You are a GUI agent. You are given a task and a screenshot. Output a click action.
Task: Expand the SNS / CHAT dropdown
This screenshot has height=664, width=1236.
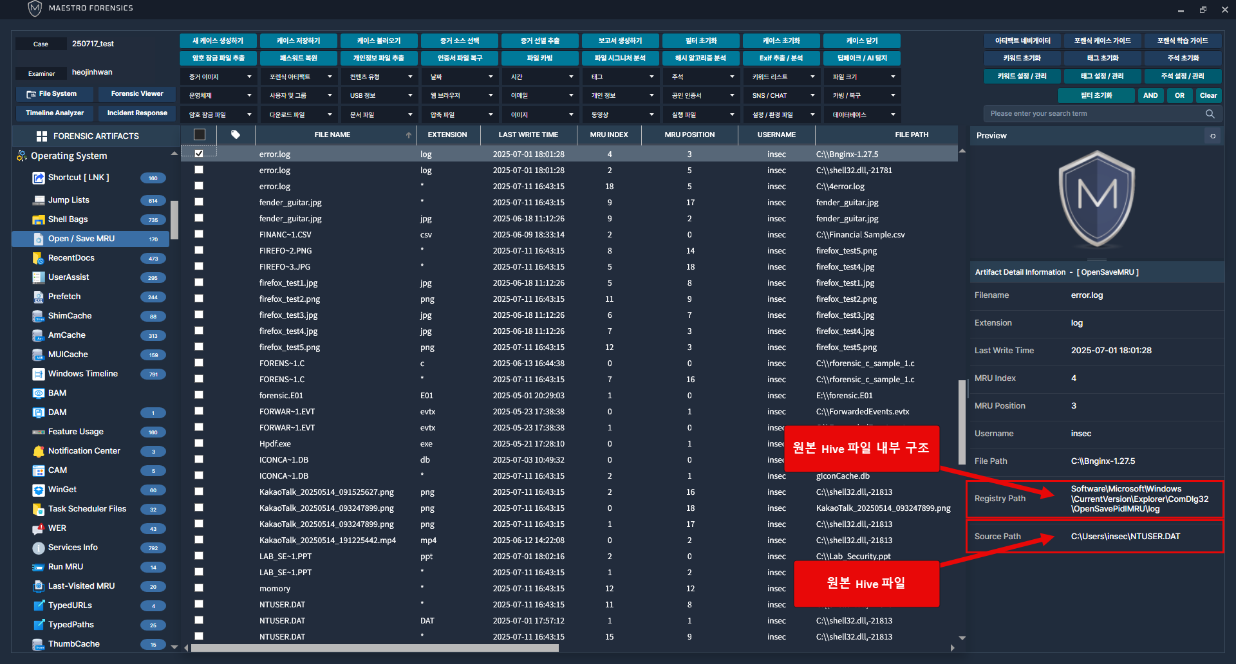(782, 95)
